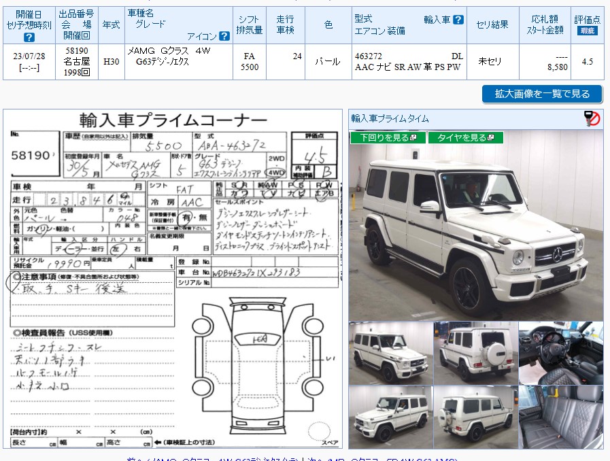Click the 4.5 score in table
Screen dimensions: 610x461
[587, 62]
